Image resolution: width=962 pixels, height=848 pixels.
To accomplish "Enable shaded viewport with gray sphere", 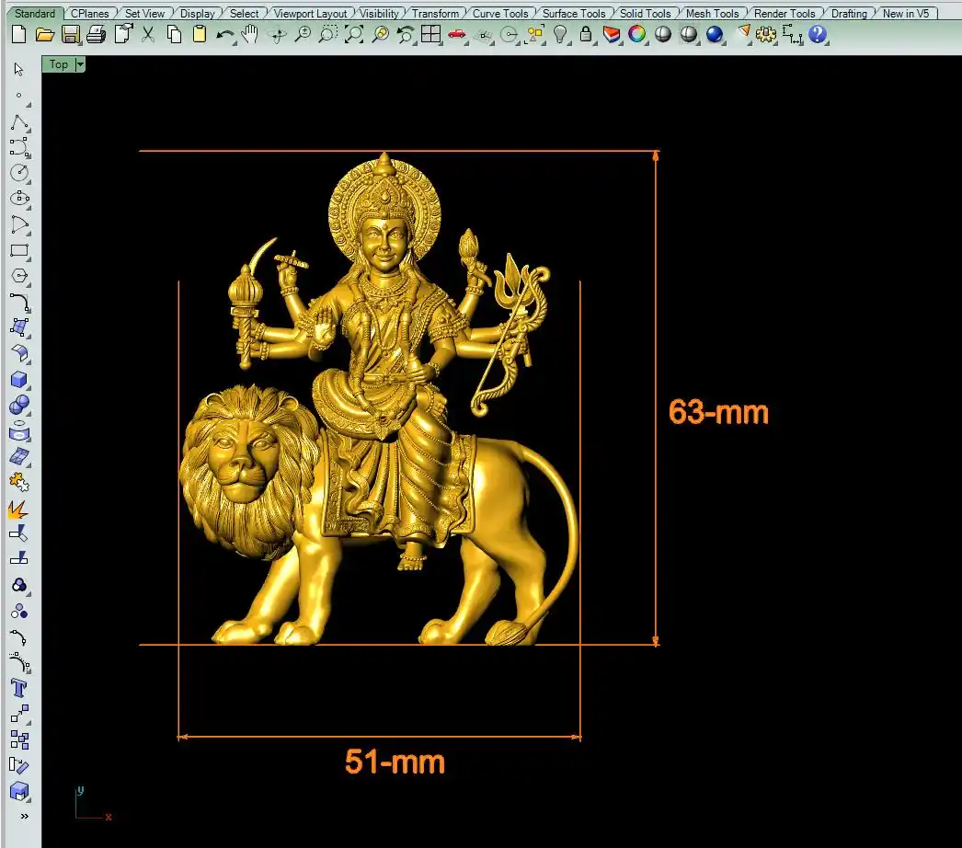I will [x=662, y=35].
